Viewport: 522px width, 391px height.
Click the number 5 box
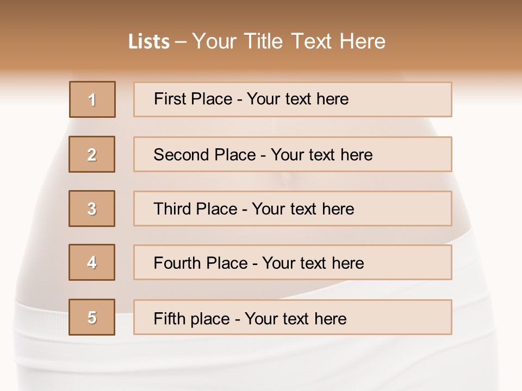(x=92, y=317)
